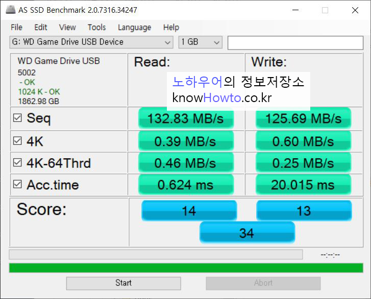Uncheck the 4K-64Thrd test checkbox
371x299 pixels.
pyautogui.click(x=17, y=163)
